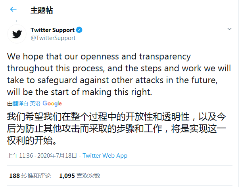Screen dimensions: 240x187
Task: Click the 188 retweet count number
Action: pyautogui.click(x=14, y=176)
